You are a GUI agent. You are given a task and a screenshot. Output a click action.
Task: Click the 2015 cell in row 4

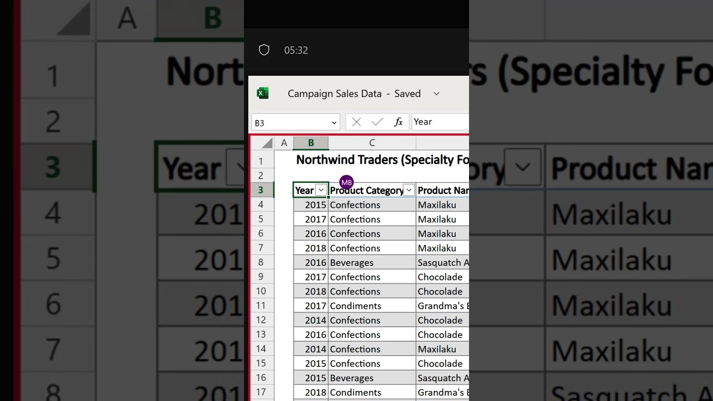pyautogui.click(x=311, y=205)
